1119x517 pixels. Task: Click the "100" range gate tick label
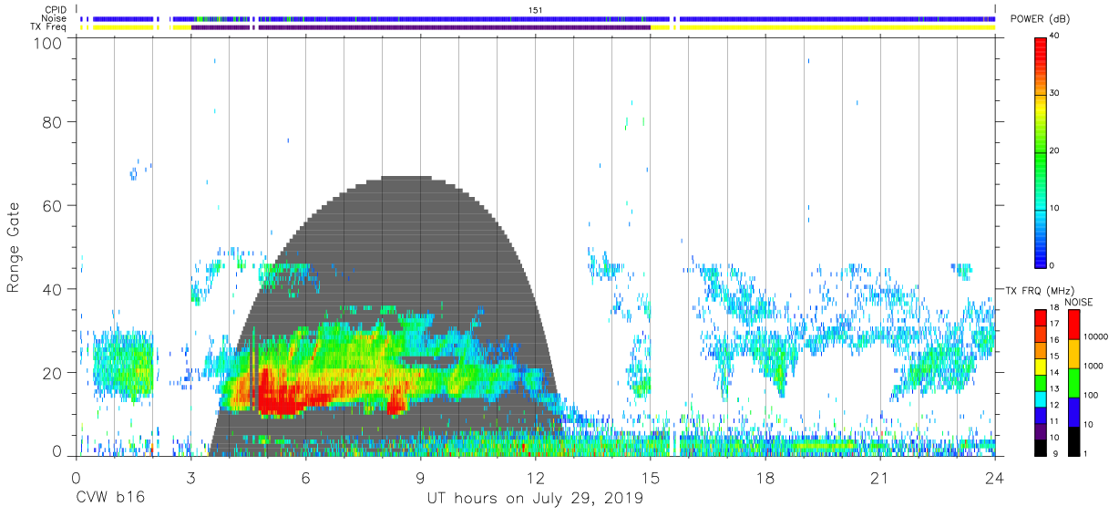tap(46, 42)
